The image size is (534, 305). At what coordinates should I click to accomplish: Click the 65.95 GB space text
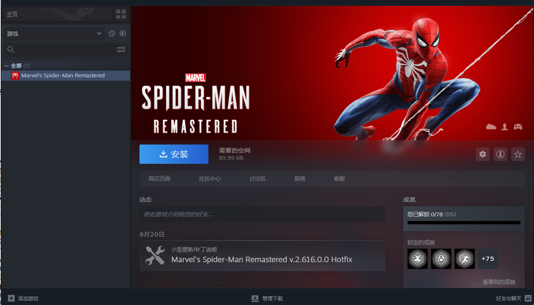pyautogui.click(x=231, y=158)
